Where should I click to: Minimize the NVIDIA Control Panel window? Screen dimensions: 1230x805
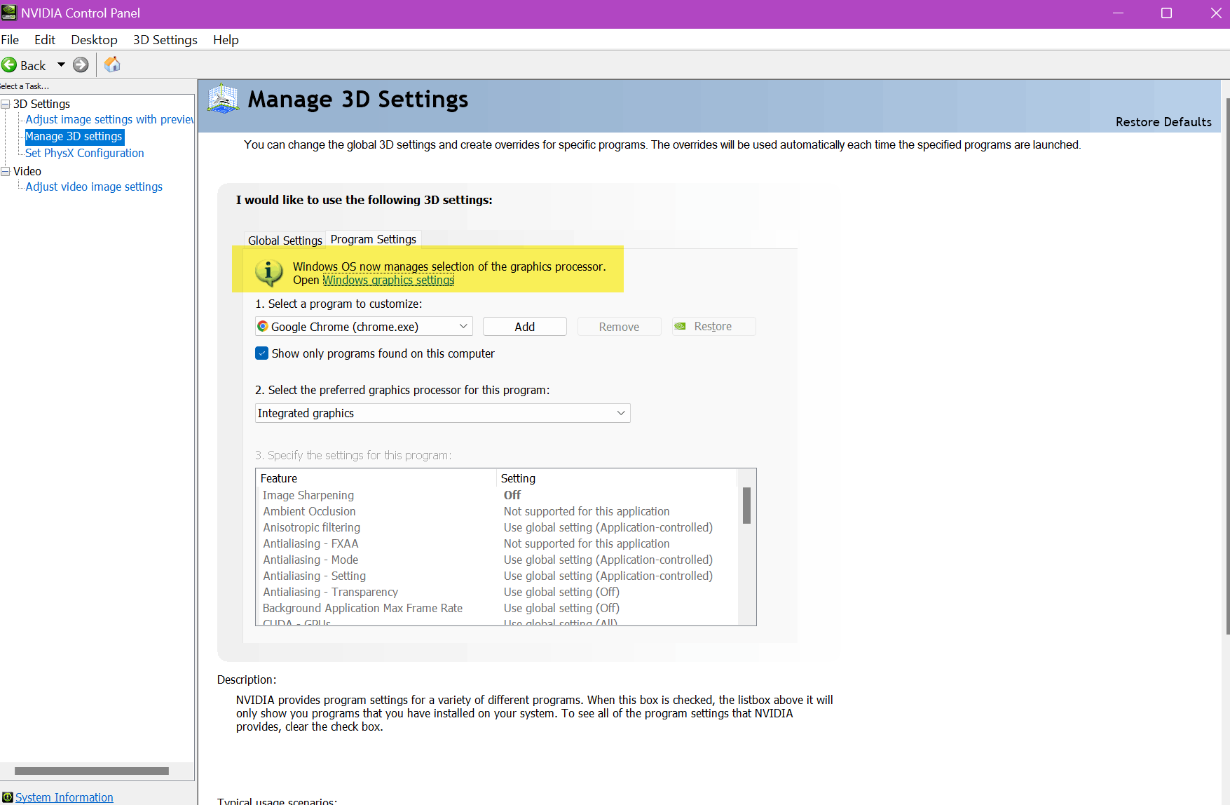(1118, 13)
